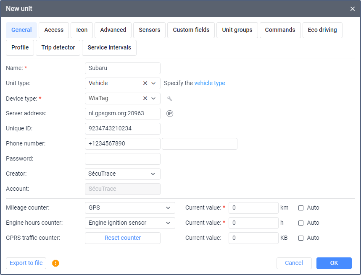Click the Export to file button

pos(26,263)
